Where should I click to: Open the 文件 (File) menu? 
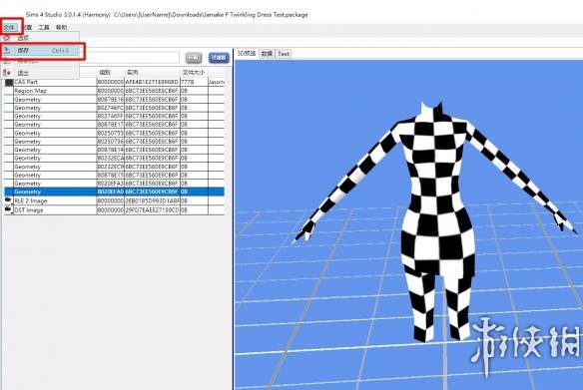(x=10, y=27)
